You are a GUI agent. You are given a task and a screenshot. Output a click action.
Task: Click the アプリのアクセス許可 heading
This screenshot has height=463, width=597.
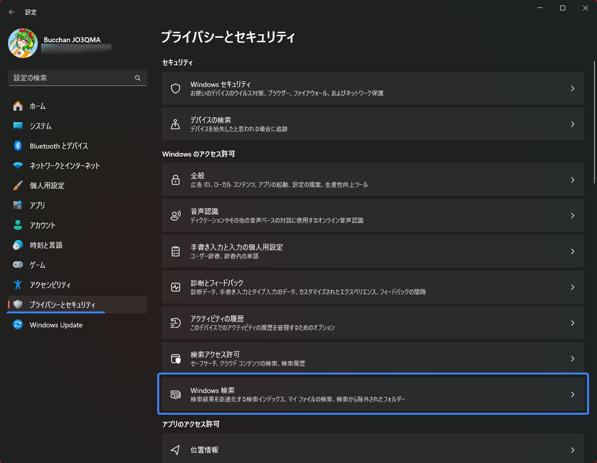point(191,424)
